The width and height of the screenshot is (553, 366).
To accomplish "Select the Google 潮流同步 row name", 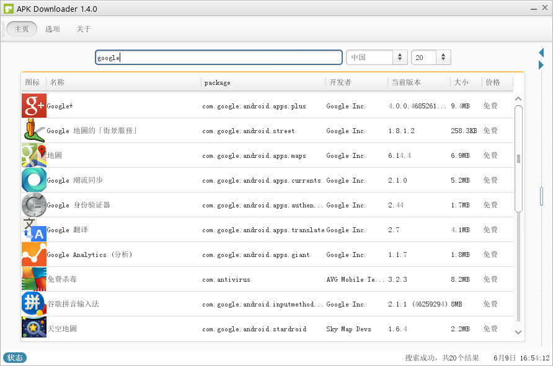I will [75, 180].
